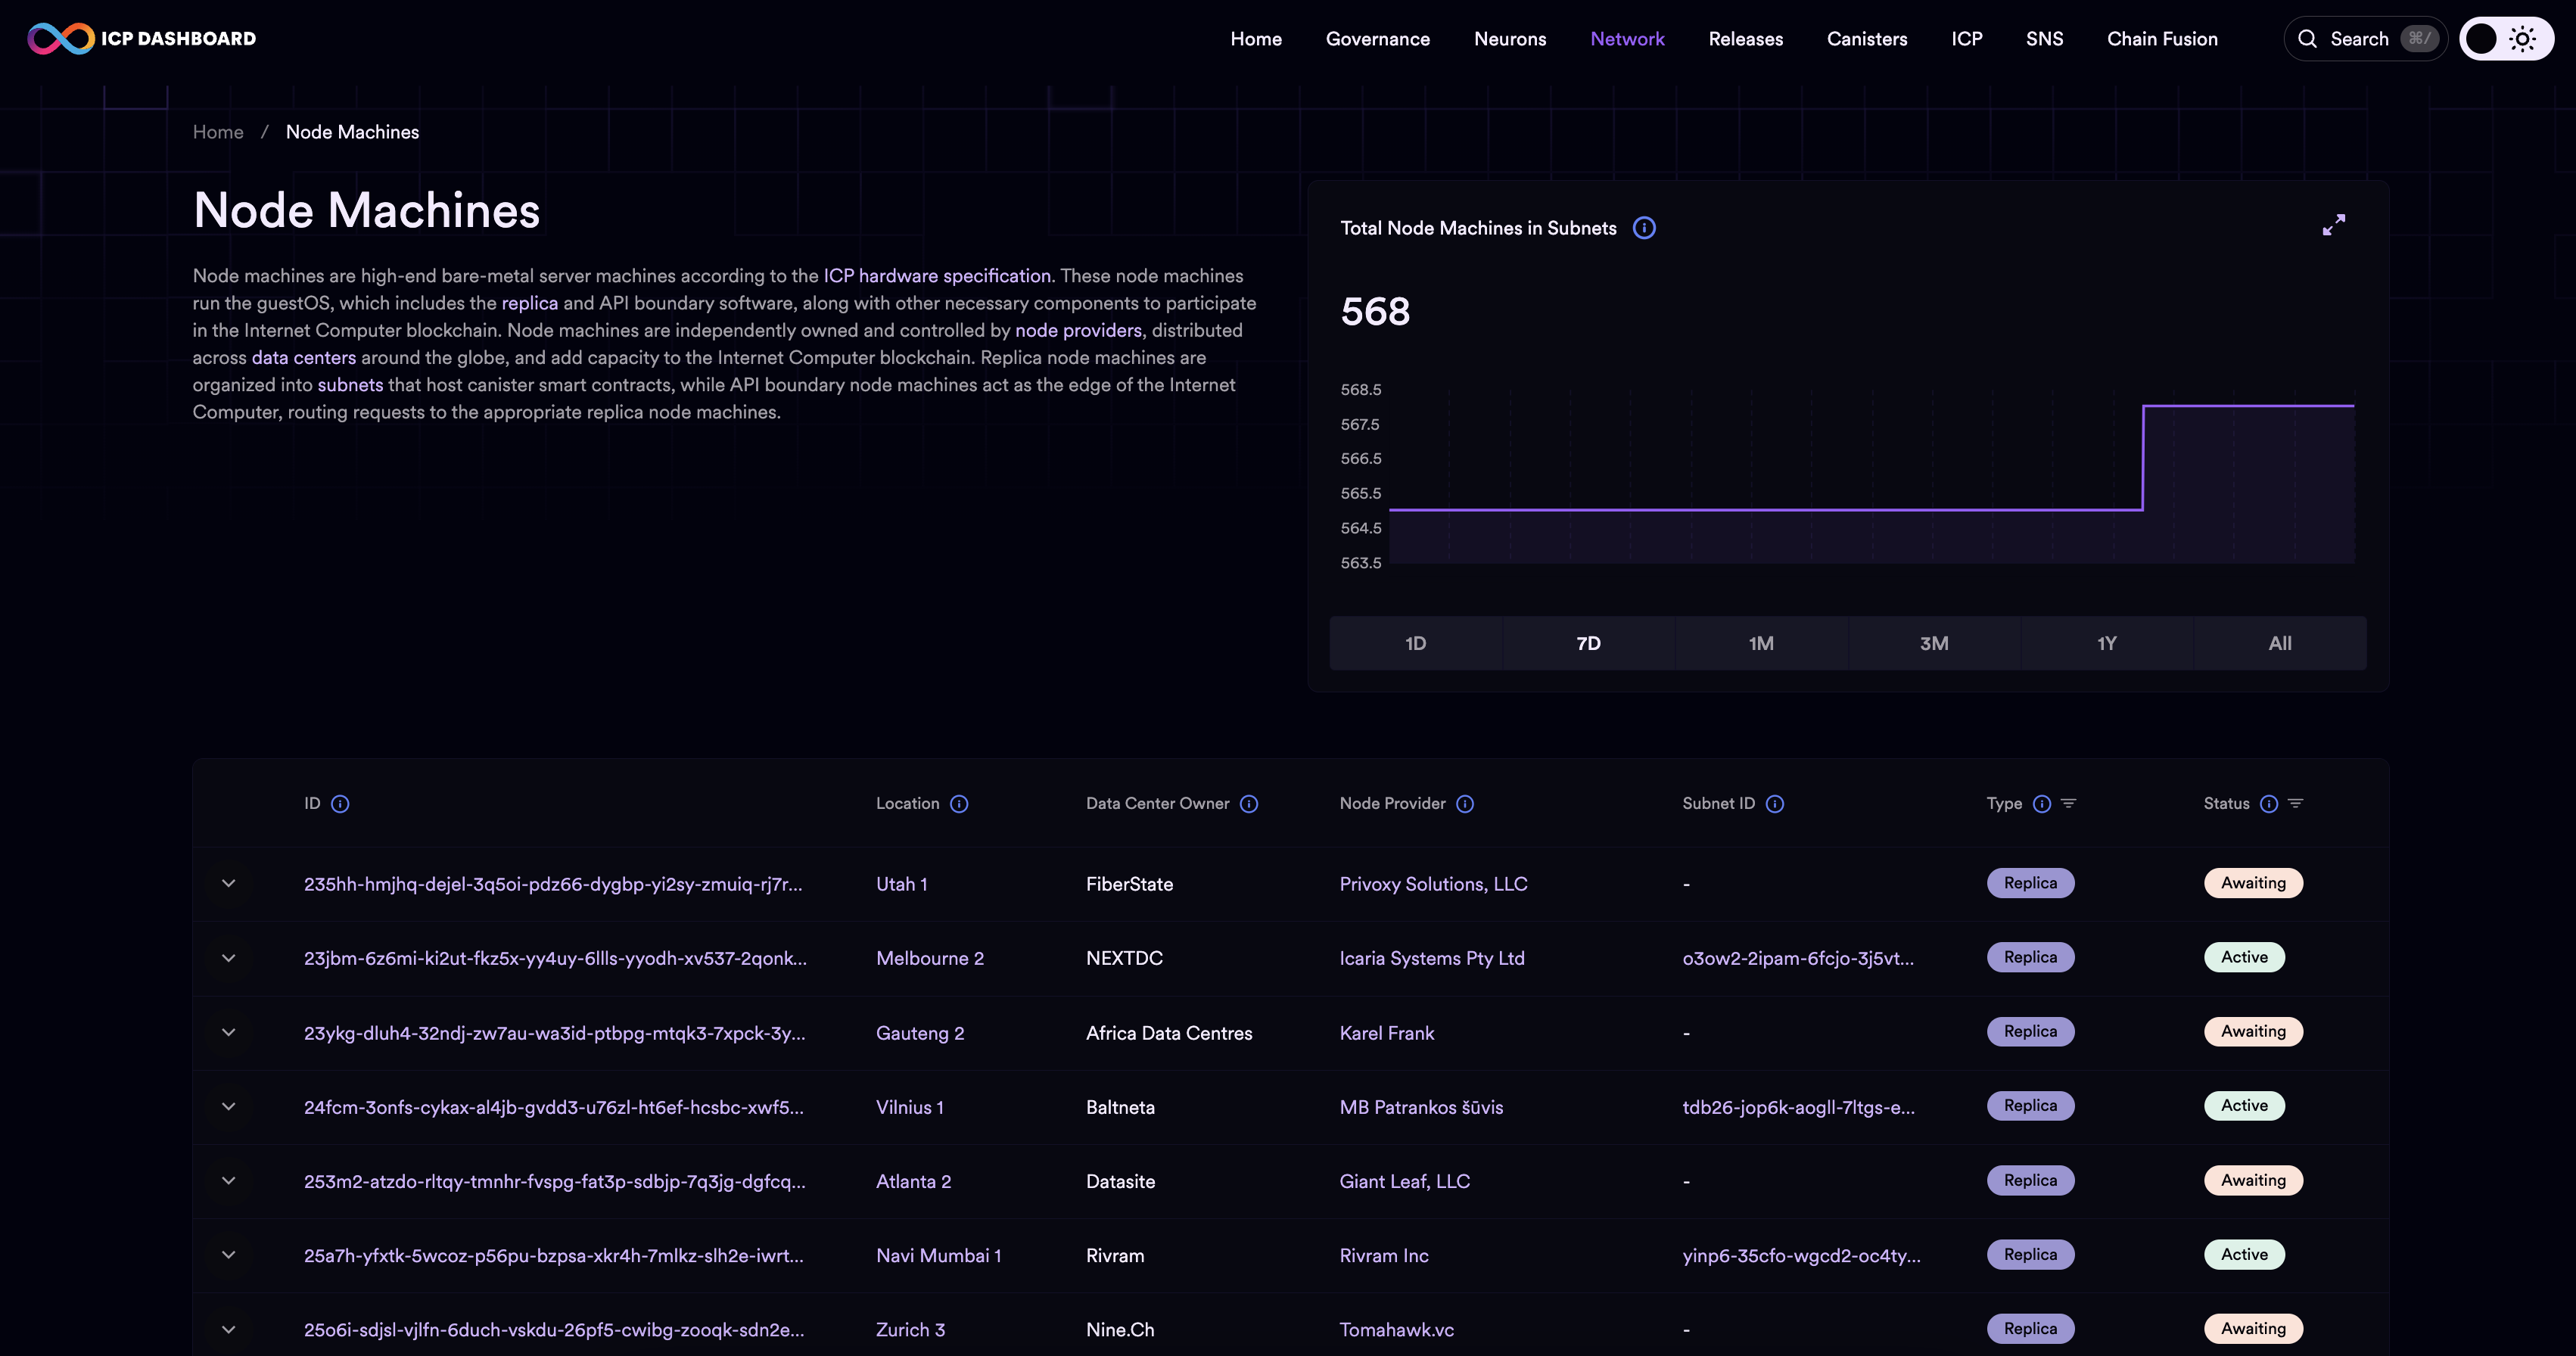2576x1356 pixels.
Task: Click the Search icon in the navbar
Action: (2307, 38)
